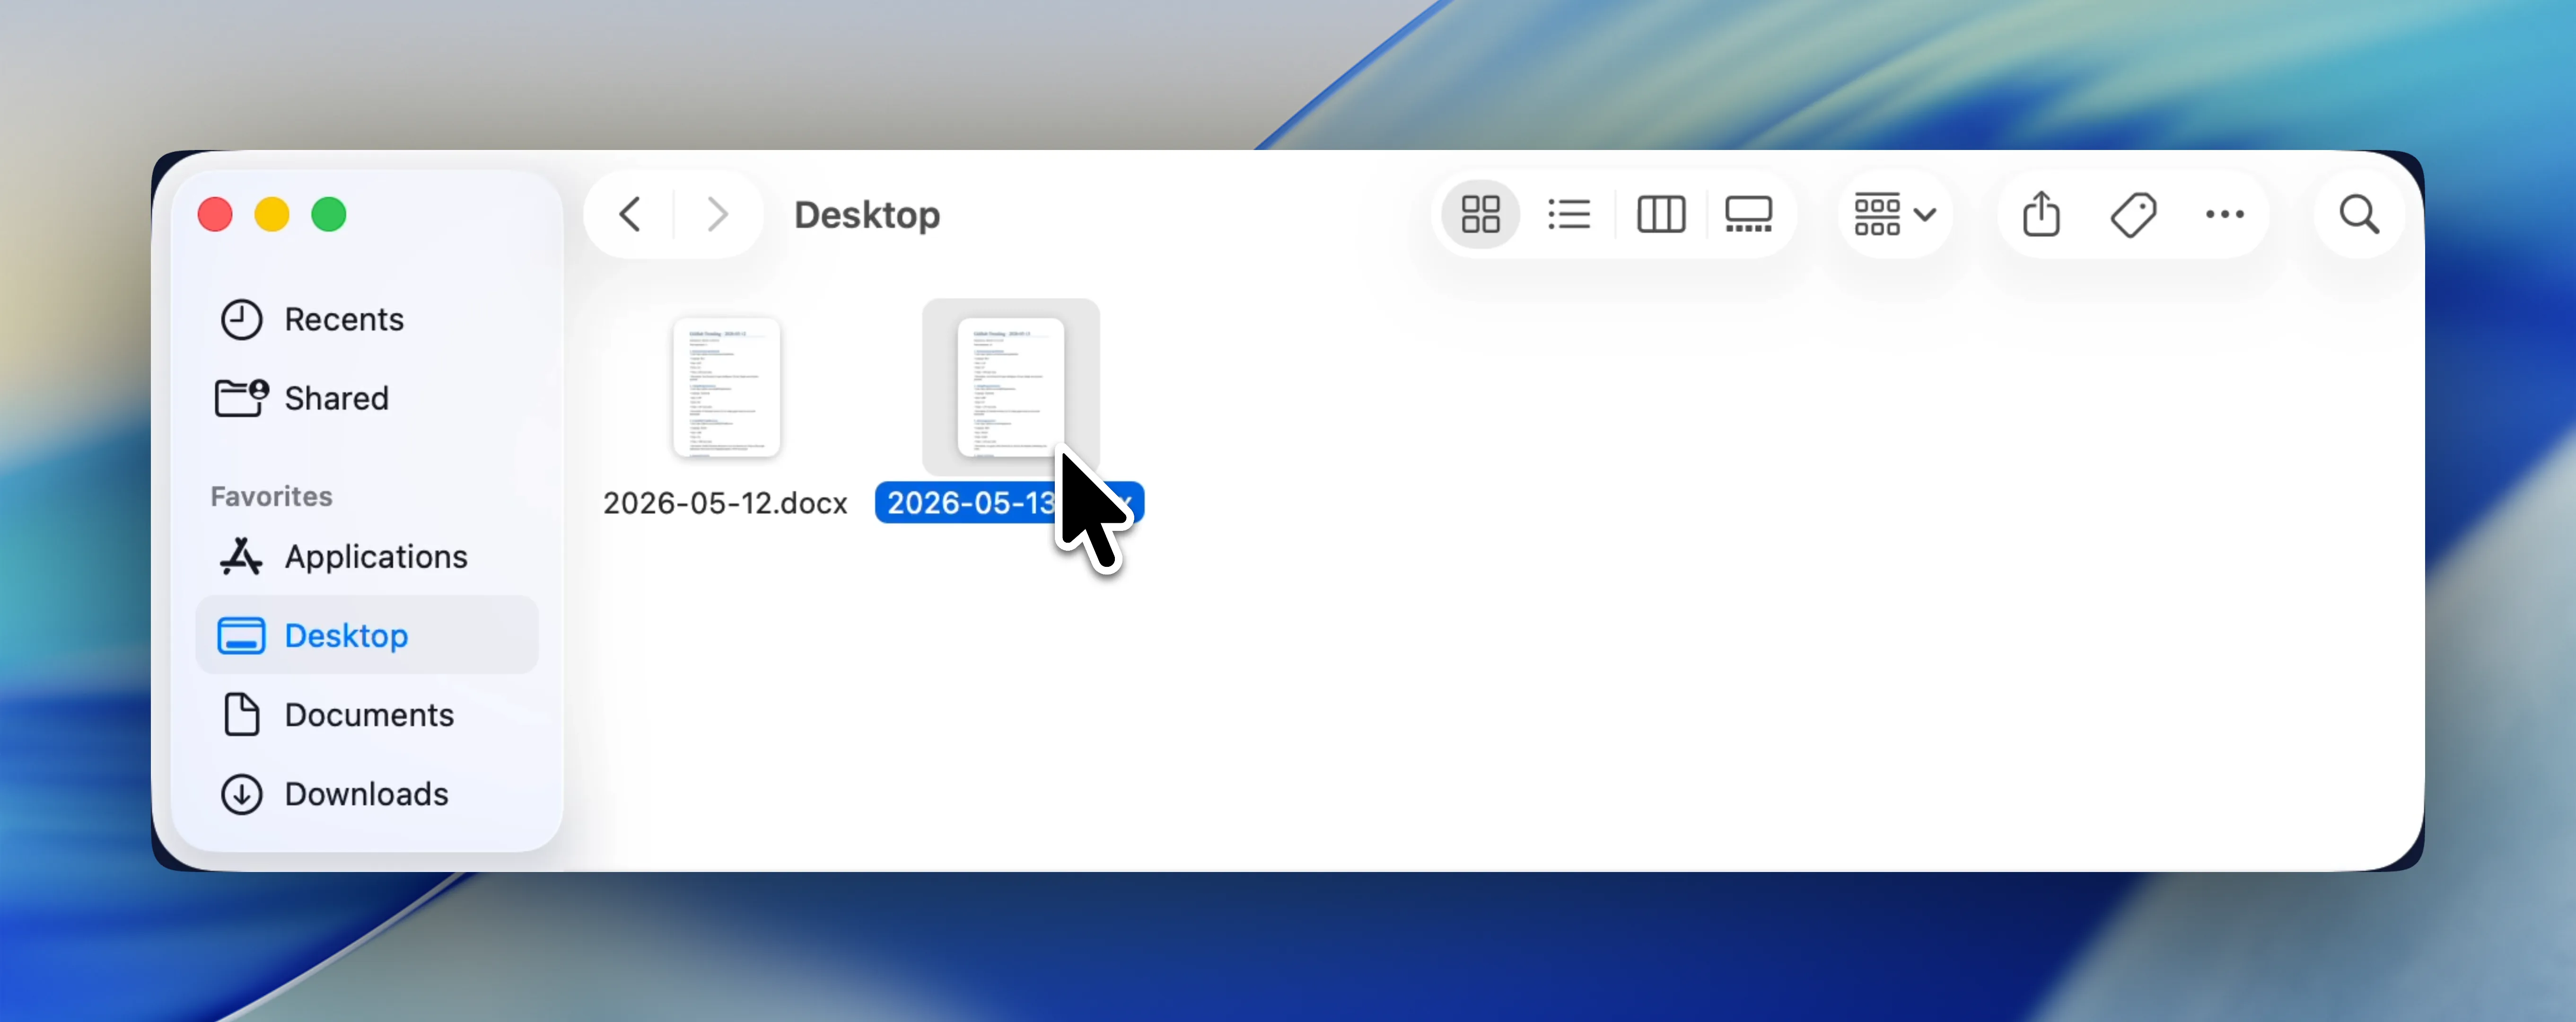This screenshot has width=2576, height=1022.
Task: Click the Documents page icon
Action: click(241, 714)
